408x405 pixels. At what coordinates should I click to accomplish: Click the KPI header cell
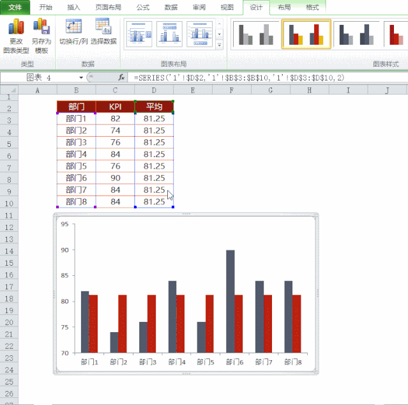point(116,107)
